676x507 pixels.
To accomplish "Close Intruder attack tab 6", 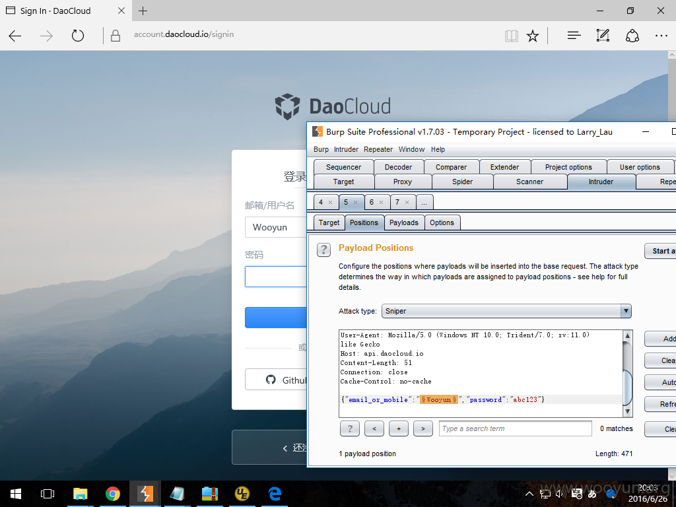I will [x=381, y=202].
